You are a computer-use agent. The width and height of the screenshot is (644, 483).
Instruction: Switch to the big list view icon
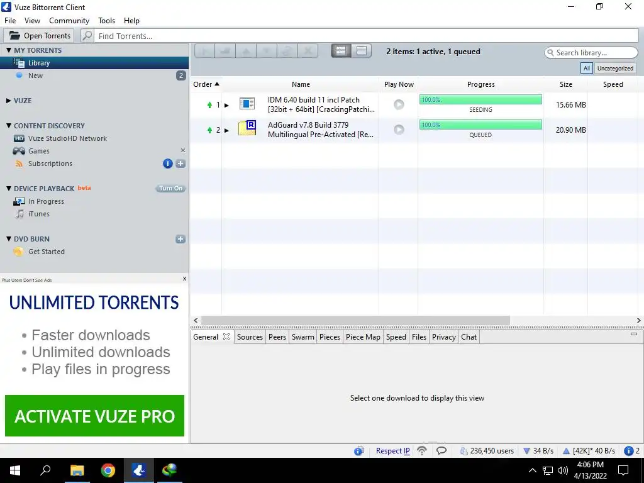(341, 51)
